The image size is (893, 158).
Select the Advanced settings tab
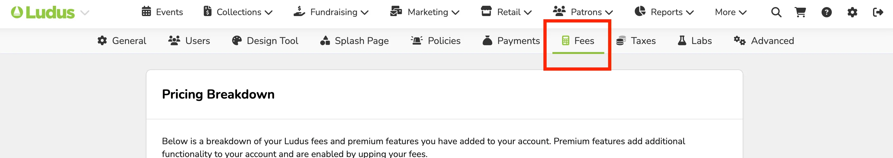click(x=764, y=41)
